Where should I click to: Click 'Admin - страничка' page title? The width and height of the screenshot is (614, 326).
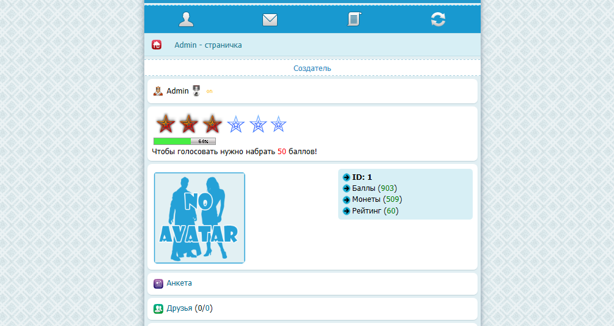[x=208, y=45]
